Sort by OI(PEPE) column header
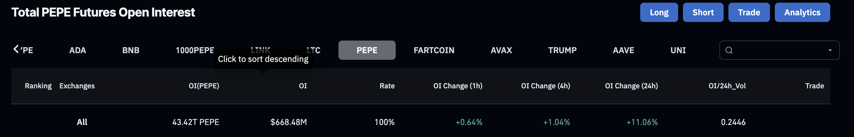 [x=204, y=86]
